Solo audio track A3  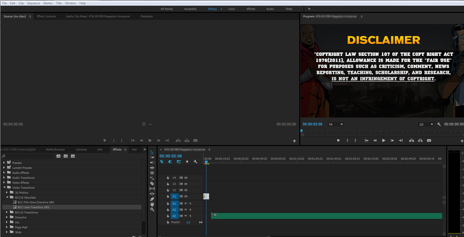click(190, 216)
